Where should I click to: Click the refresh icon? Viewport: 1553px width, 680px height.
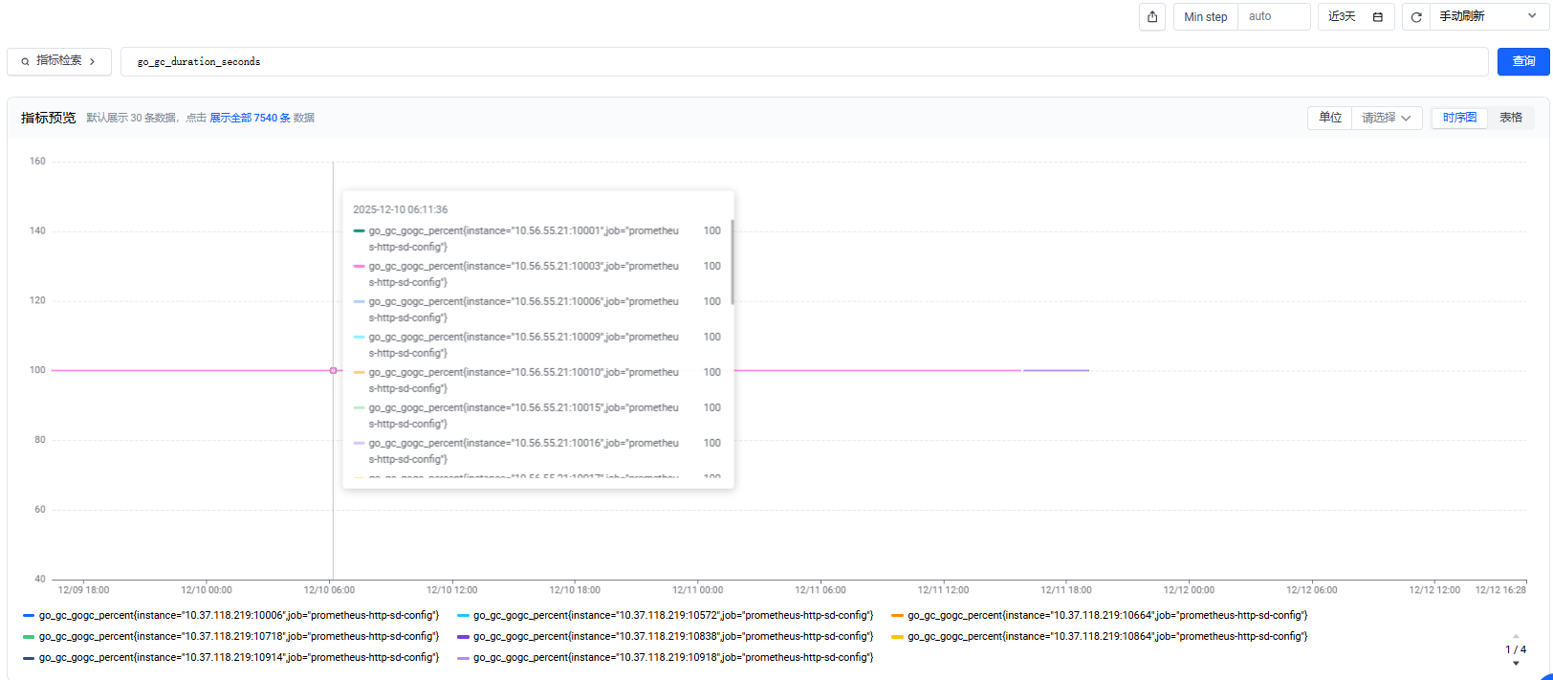(1416, 17)
